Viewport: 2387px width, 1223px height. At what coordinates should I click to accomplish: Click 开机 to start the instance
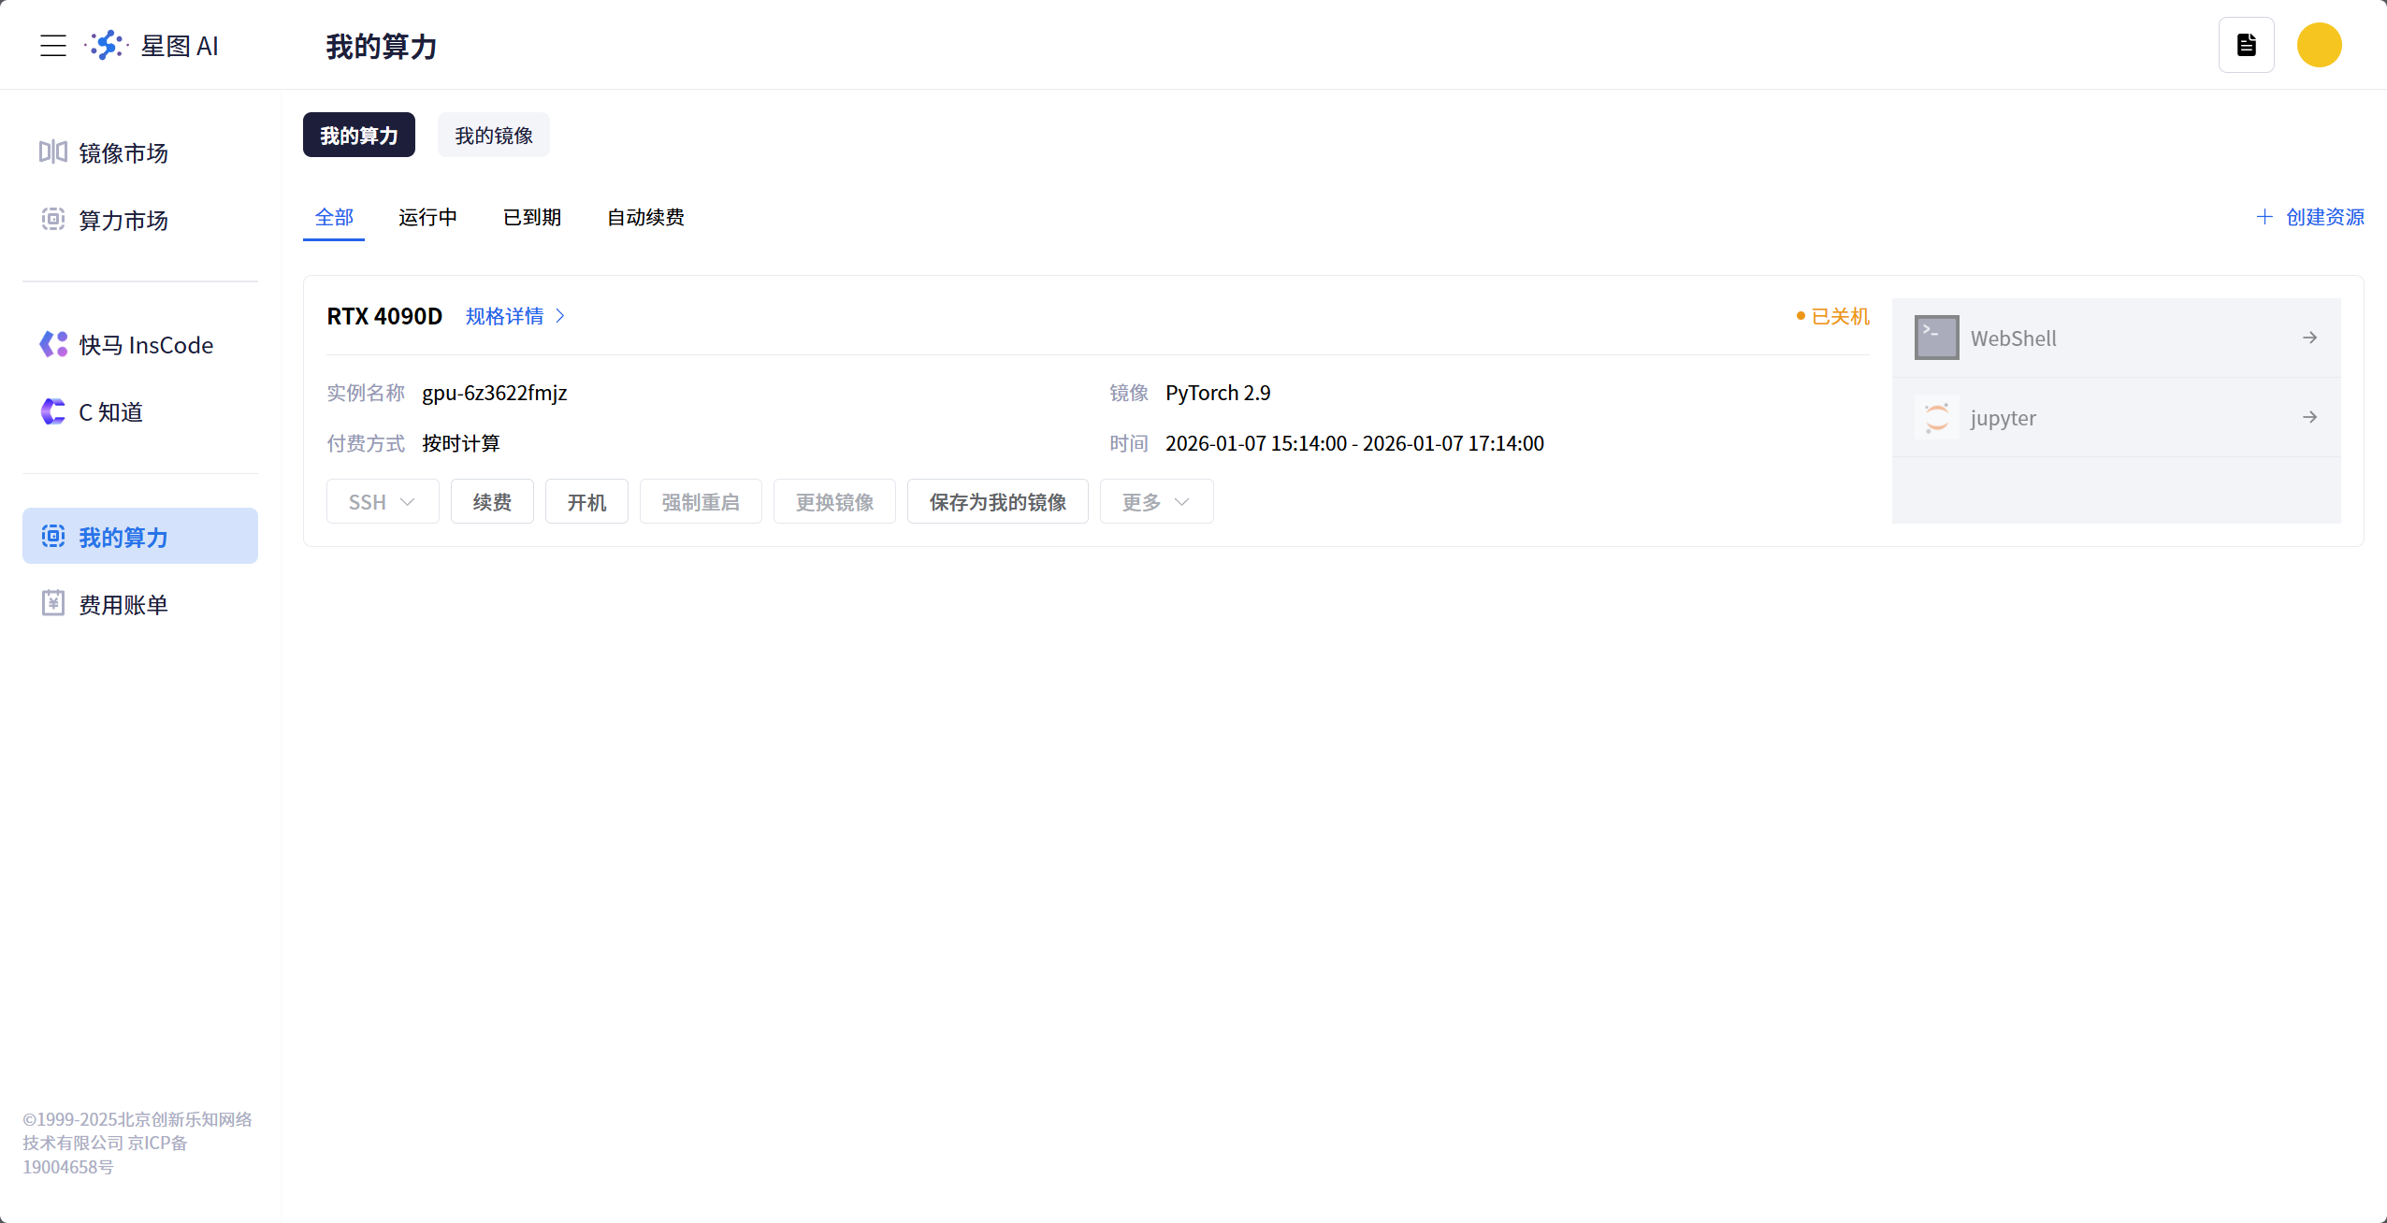[x=586, y=501]
